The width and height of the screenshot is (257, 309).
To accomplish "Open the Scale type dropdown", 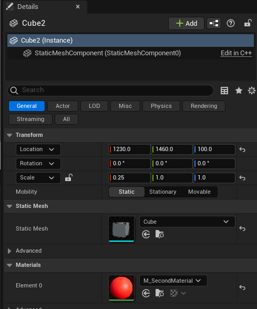I will 38,178.
